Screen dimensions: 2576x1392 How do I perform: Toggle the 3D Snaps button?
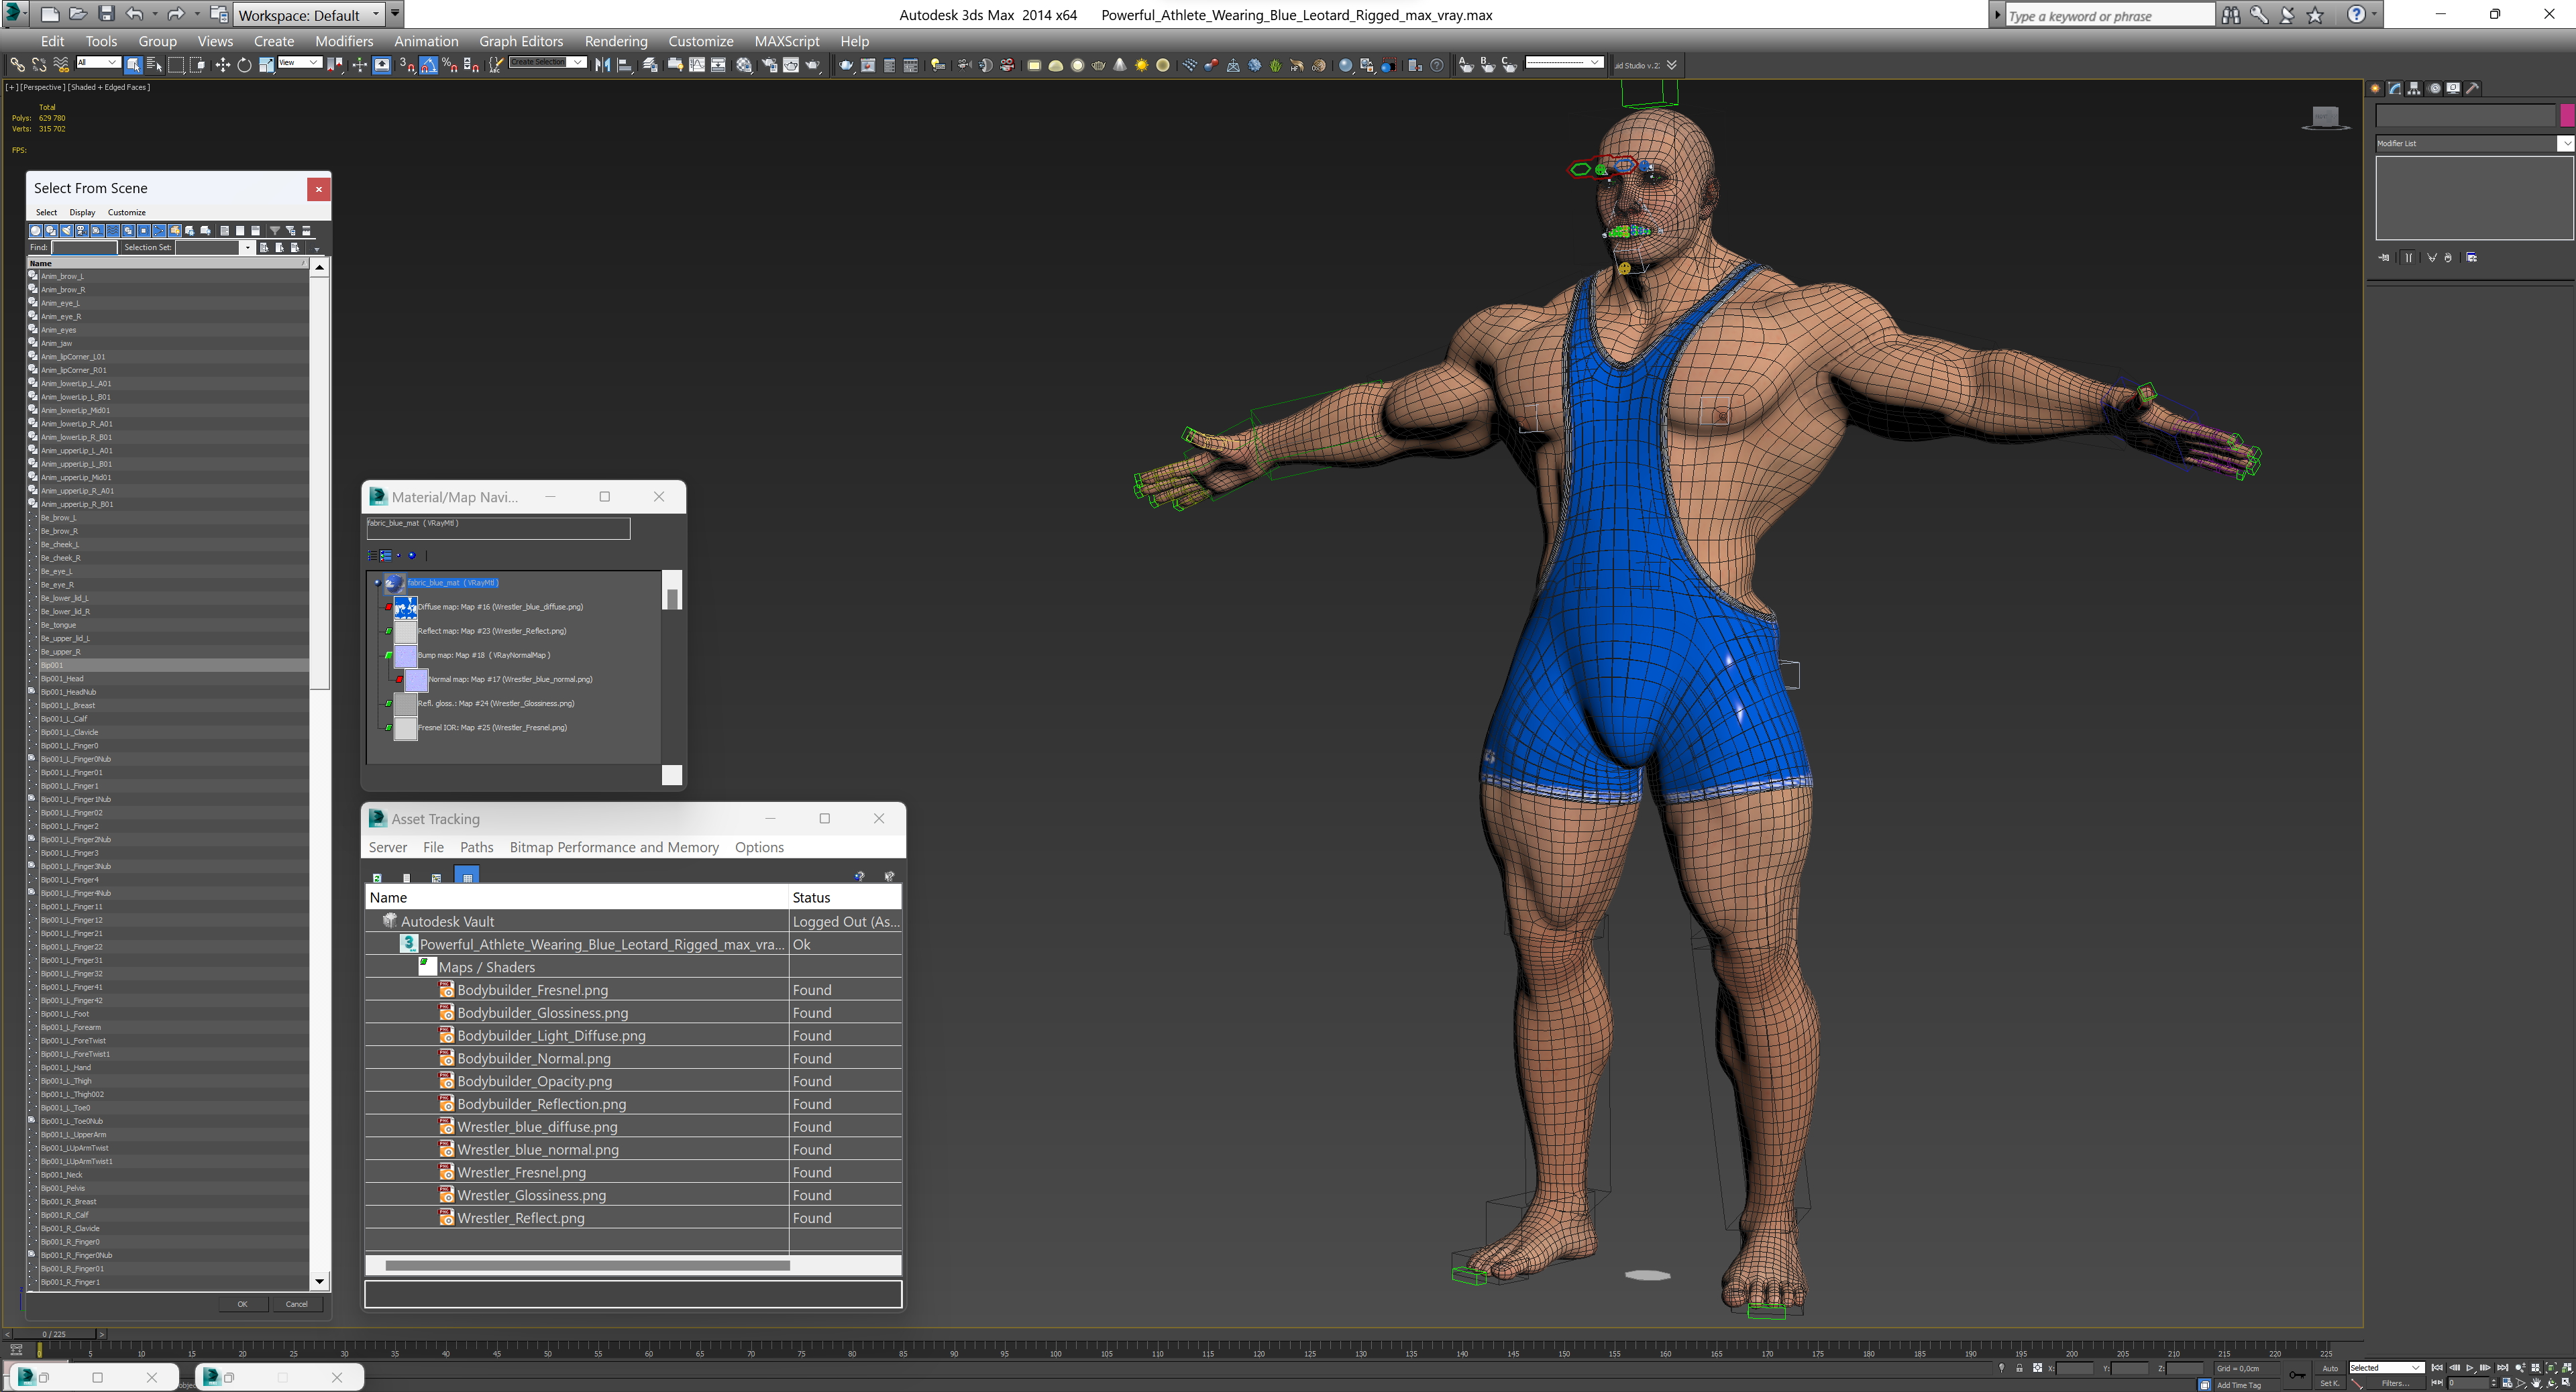click(x=406, y=65)
